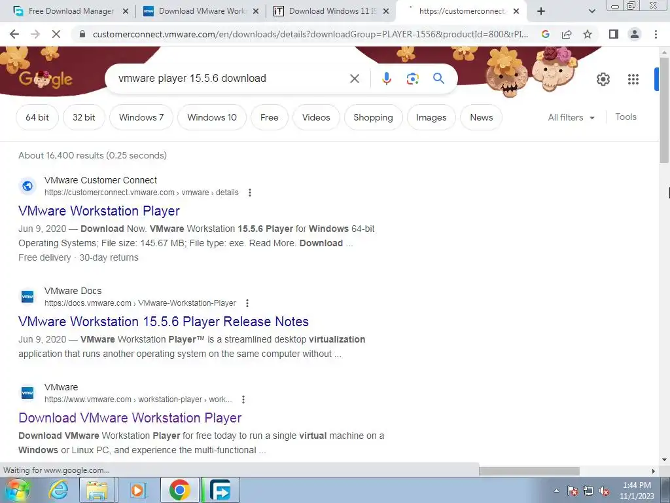Image resolution: width=670 pixels, height=503 pixels.
Task: Open Windows Explorer folder in taskbar
Action: click(97, 490)
